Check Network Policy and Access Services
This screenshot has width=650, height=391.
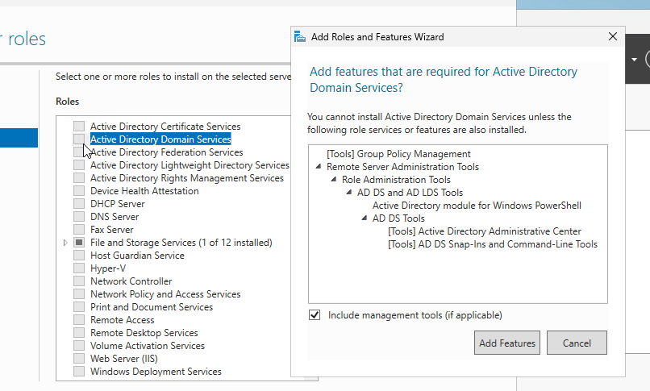[x=79, y=293]
